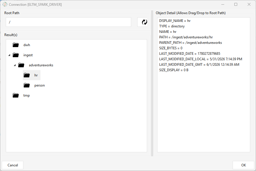Select the hr directory label

(x=36, y=75)
